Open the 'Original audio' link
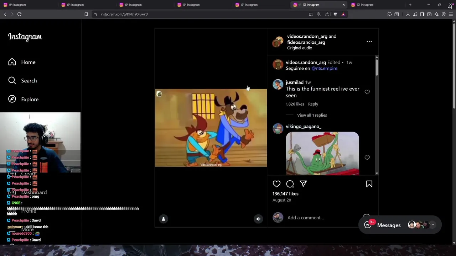Image resolution: width=456 pixels, height=256 pixels. [300, 48]
